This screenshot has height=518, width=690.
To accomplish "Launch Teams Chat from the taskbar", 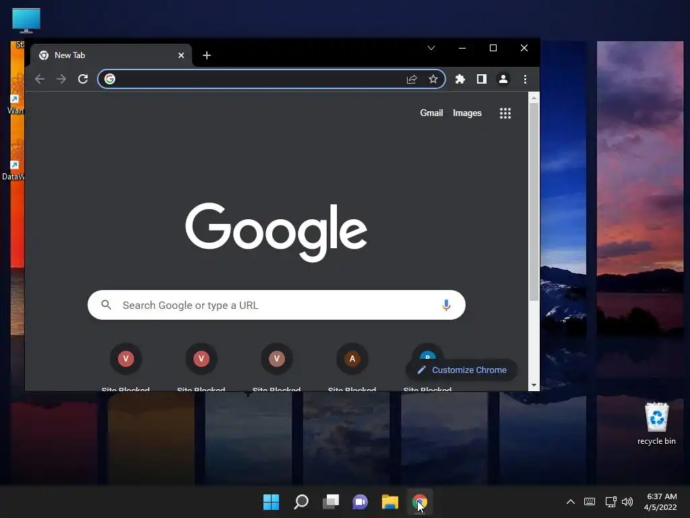I will (x=360, y=502).
